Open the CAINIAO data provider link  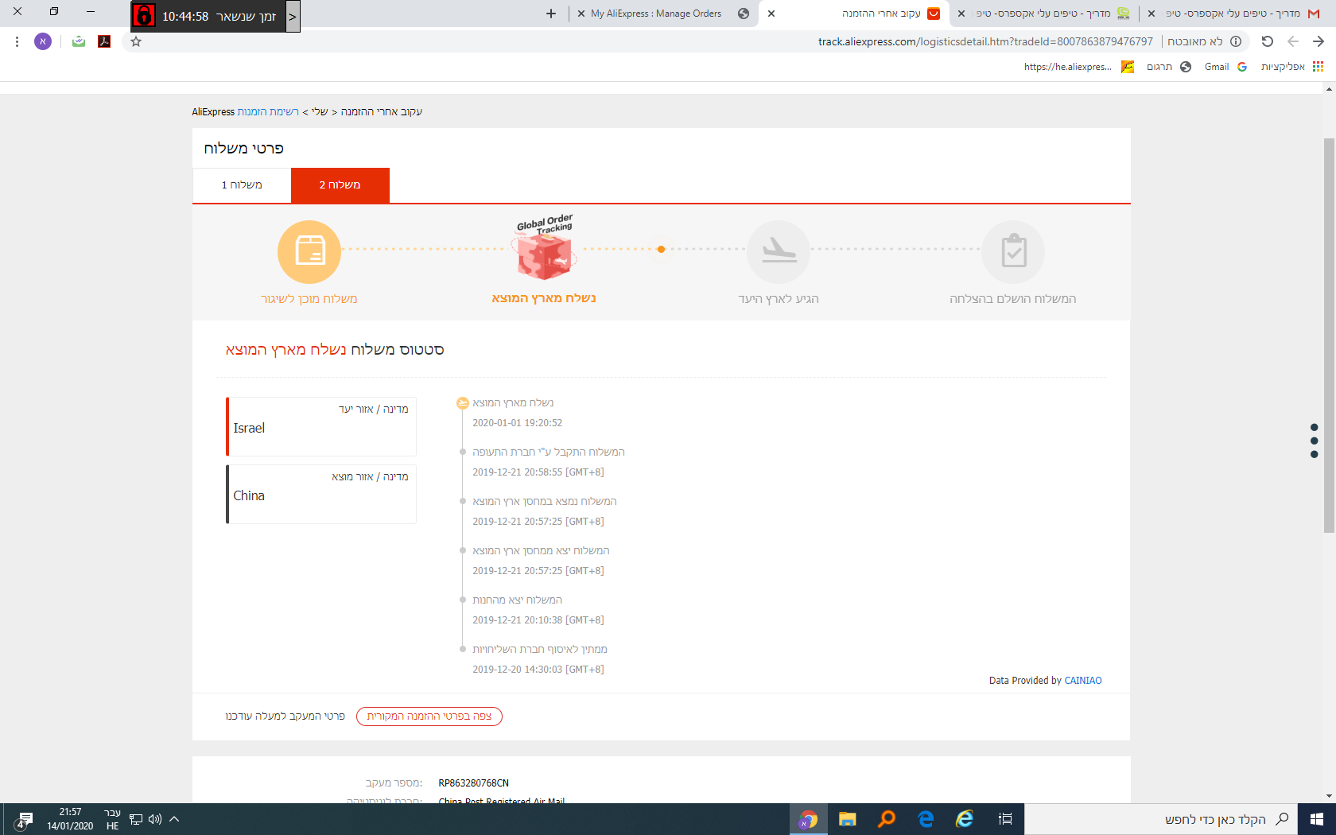coord(1083,681)
